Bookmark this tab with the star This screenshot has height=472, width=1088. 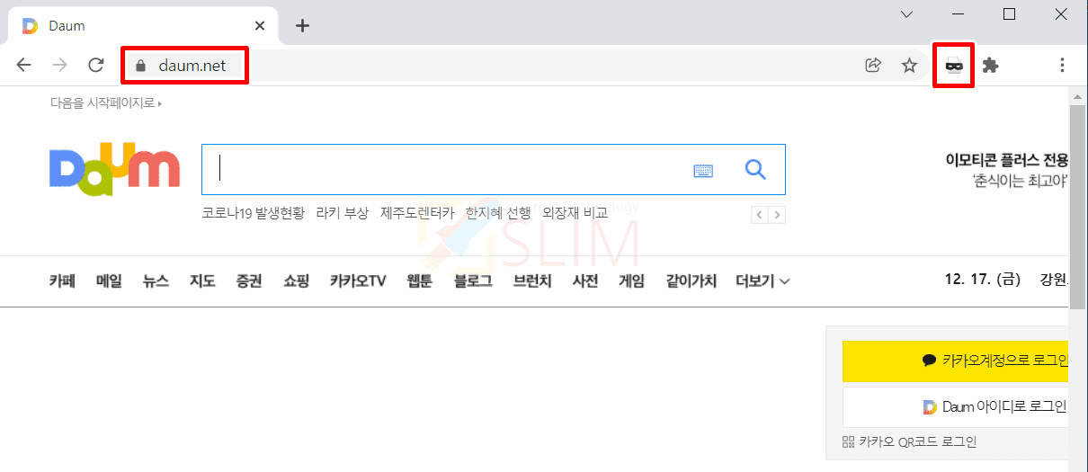909,65
